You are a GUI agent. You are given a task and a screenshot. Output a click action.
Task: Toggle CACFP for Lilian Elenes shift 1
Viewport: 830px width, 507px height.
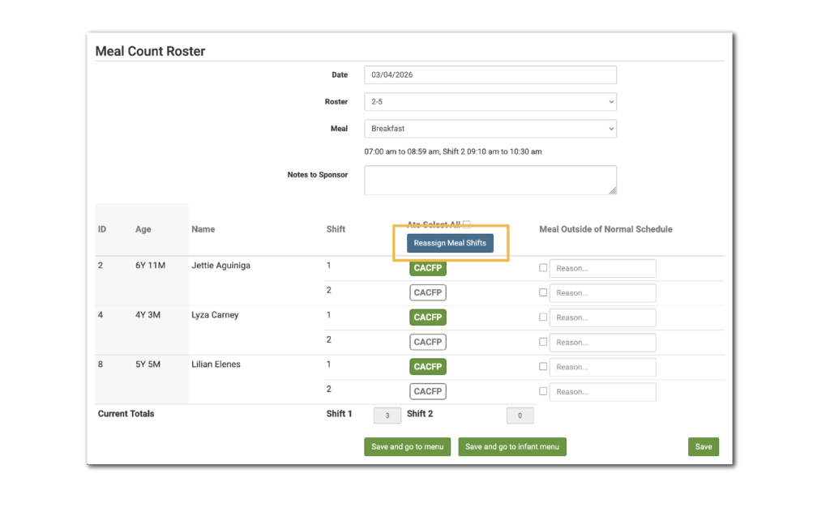coord(427,367)
